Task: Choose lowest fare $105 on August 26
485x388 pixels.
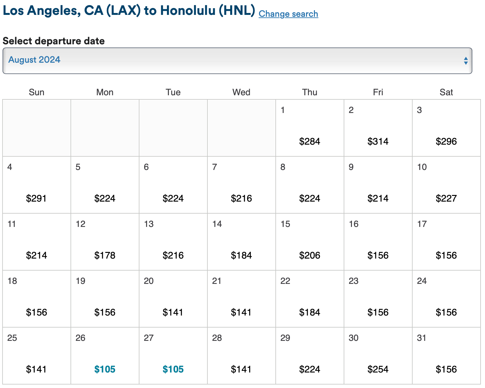Action: (105, 369)
